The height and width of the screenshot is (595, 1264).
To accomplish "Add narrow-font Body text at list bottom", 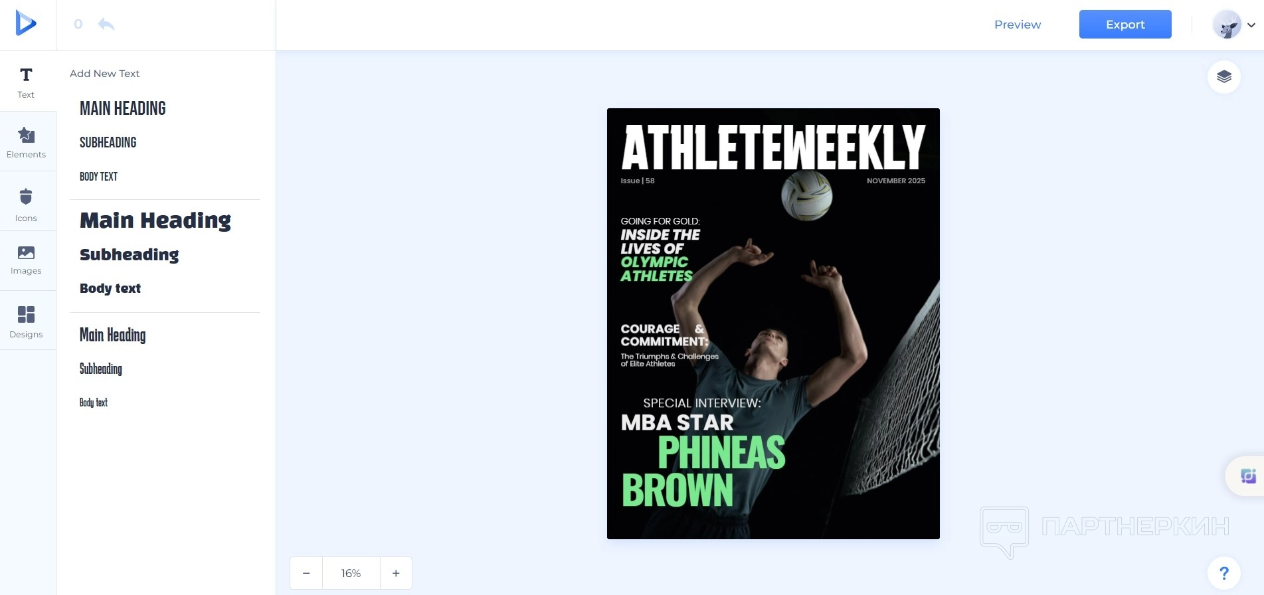I will (x=94, y=402).
